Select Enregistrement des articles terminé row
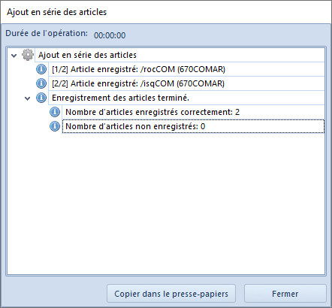This screenshot has height=308, width=332. [186, 98]
